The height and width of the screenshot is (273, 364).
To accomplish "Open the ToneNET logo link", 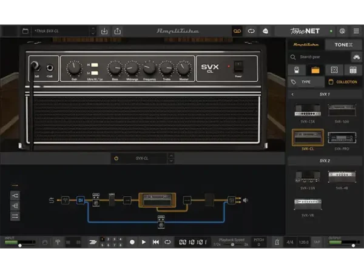I will [x=305, y=31].
